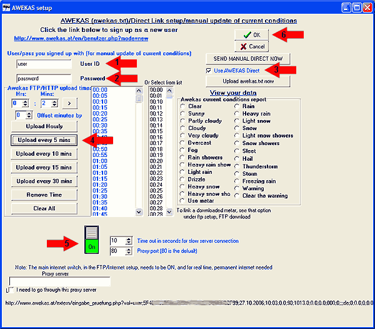Viewport: 375px width, 329px height.
Task: Select the Storm radio button
Action: [237, 174]
